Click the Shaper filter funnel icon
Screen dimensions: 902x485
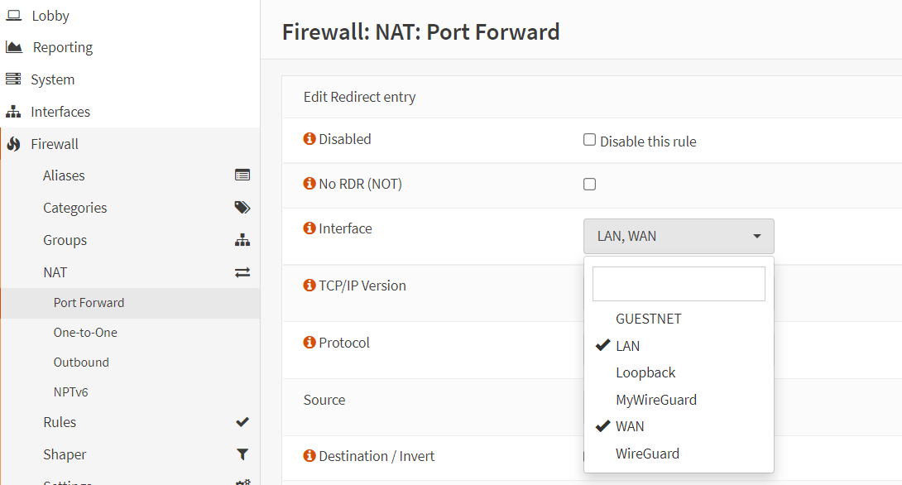[x=242, y=454]
